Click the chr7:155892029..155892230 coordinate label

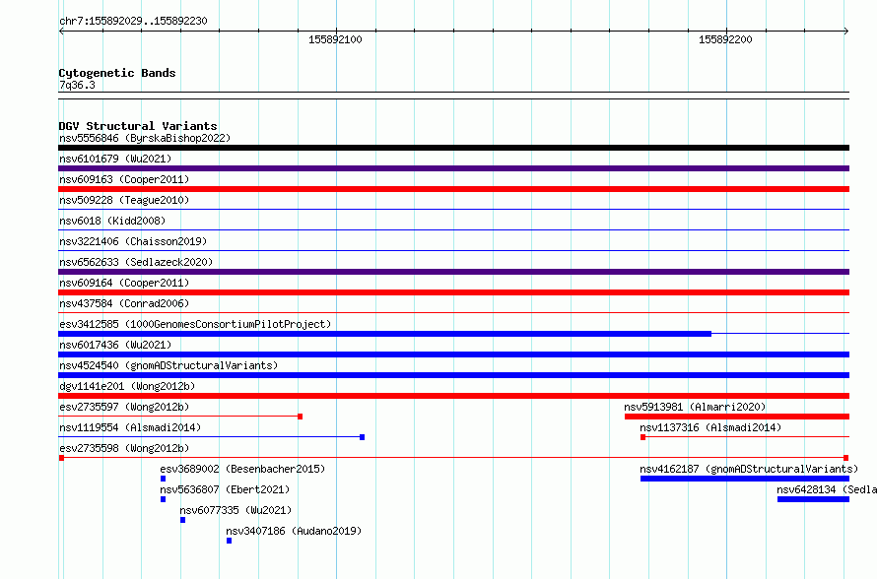tap(133, 21)
